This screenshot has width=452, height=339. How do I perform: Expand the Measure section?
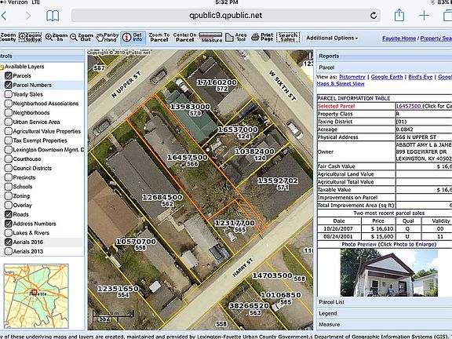coord(385,325)
